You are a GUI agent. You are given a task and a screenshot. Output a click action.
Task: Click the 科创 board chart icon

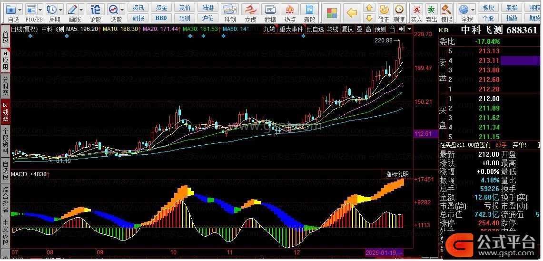[230, 10]
